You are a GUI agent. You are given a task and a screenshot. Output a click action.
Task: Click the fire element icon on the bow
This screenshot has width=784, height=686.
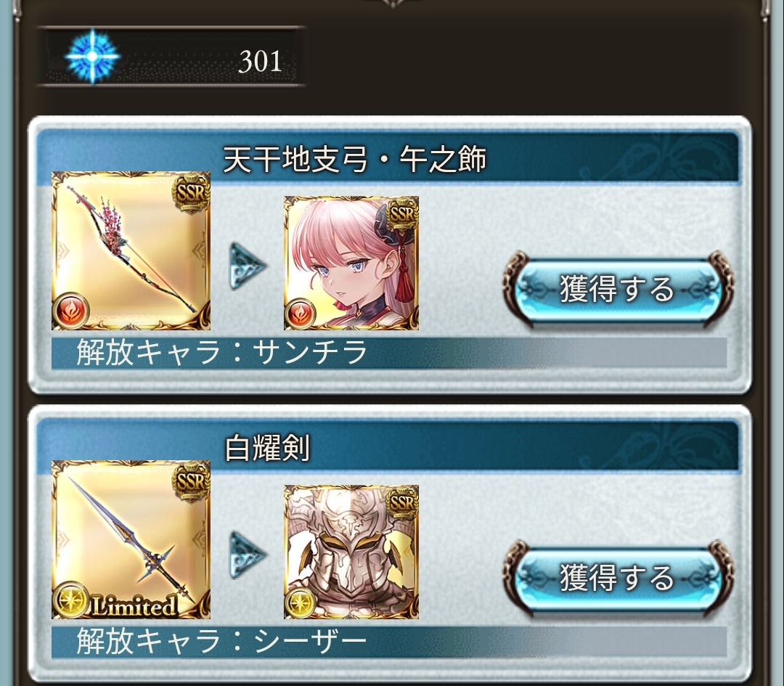tap(71, 310)
